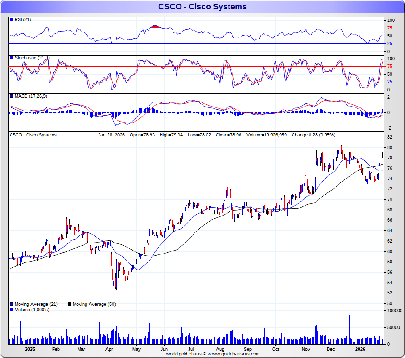This screenshot has width=405, height=358.
Task: Click the 'Apr' x-axis label
Action: 109,349
